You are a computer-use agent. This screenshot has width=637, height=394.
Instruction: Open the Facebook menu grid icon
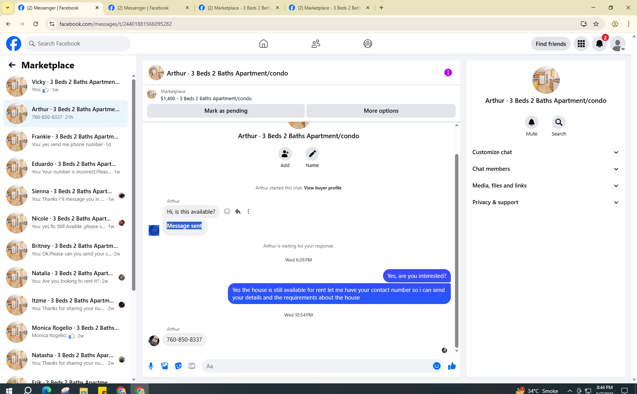[x=581, y=44]
